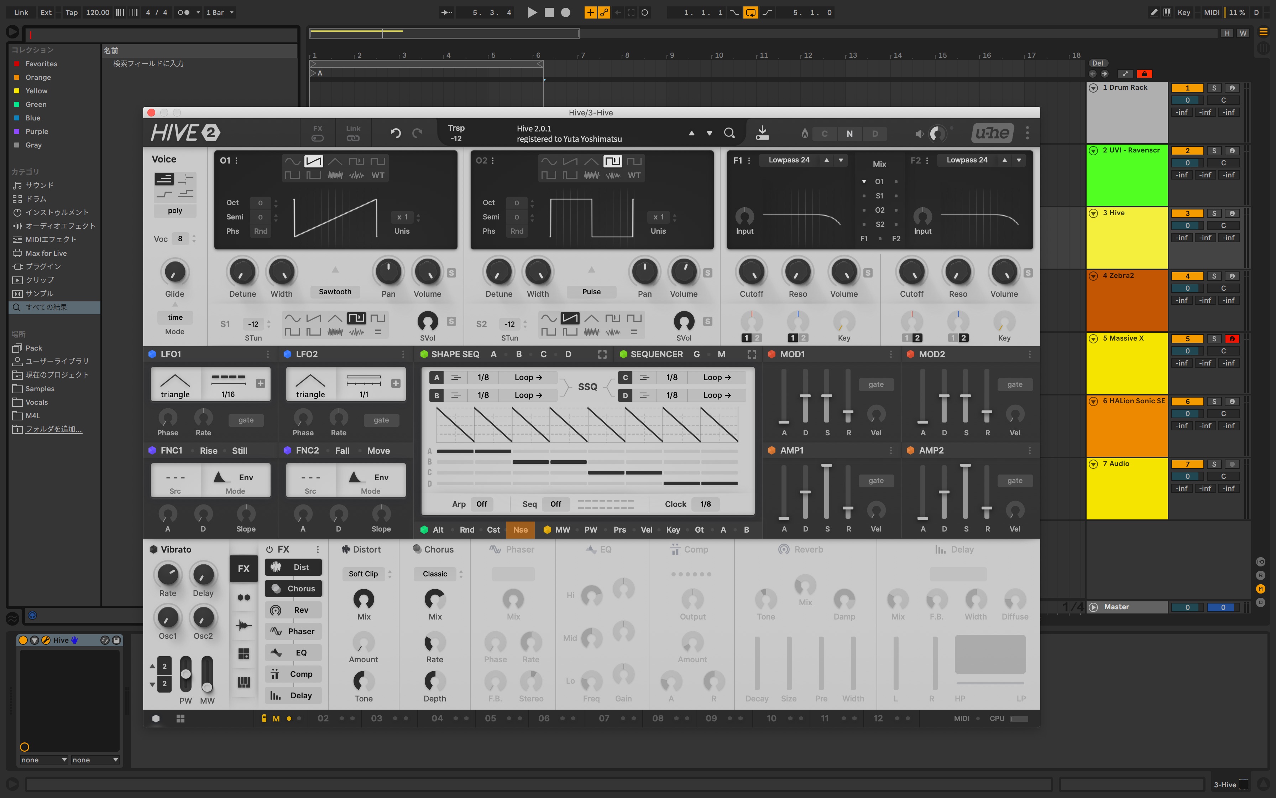Open Hive preset browser grid icon

[180, 718]
